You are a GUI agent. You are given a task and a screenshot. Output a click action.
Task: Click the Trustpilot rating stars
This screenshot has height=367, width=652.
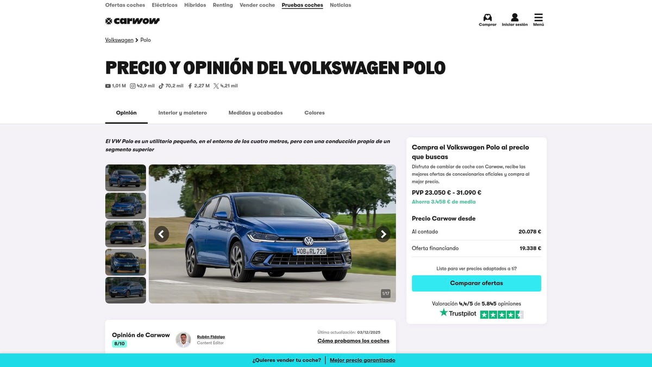(x=501, y=314)
